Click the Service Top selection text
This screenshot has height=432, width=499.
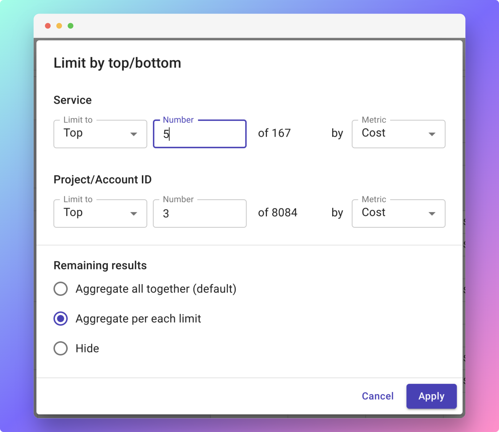tap(73, 133)
